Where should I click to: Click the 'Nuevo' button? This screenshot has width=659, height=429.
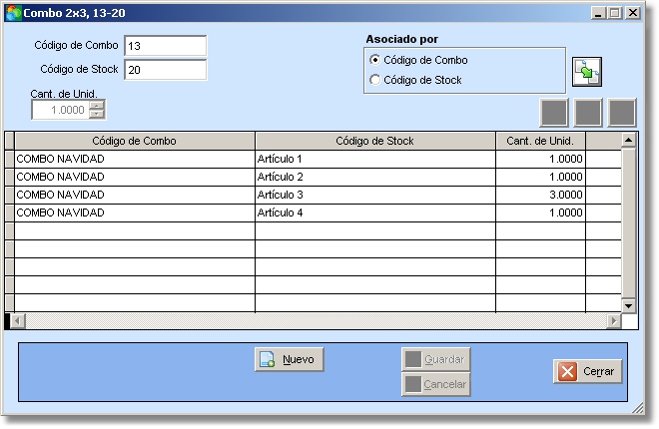tap(290, 360)
